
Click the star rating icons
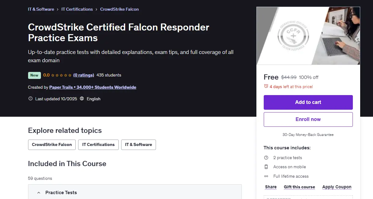pos(61,75)
